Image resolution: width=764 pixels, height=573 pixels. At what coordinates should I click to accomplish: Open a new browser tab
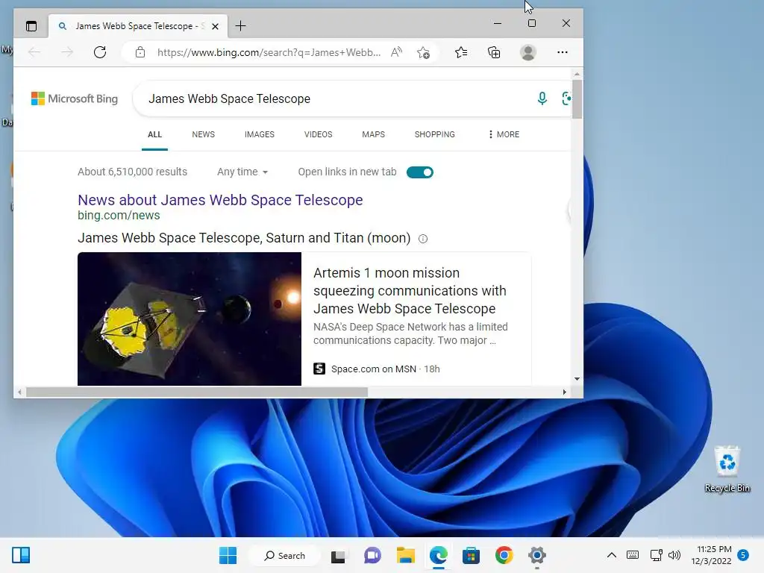(240, 26)
